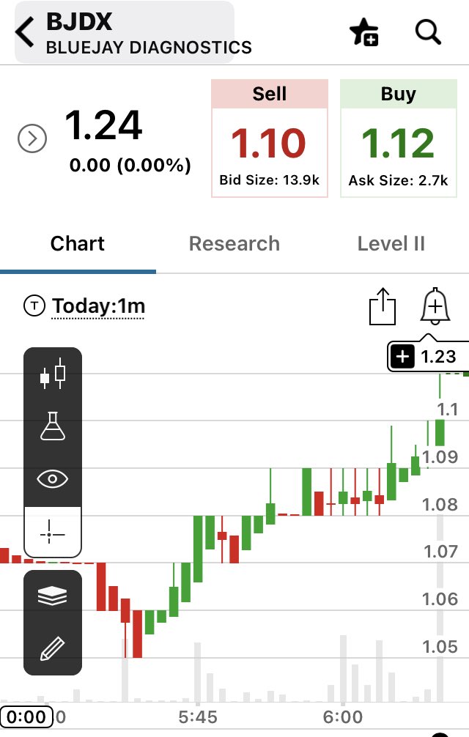Change chart type with candlestick icon
Viewport: 469px width, 737px height.
[x=53, y=374]
